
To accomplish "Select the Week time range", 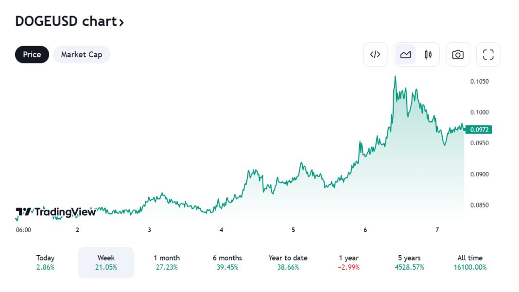I will tap(106, 262).
